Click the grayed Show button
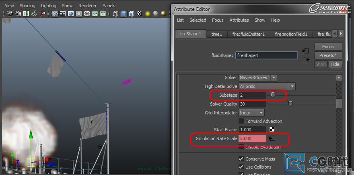The width and height of the screenshot is (354, 175). (321, 64)
